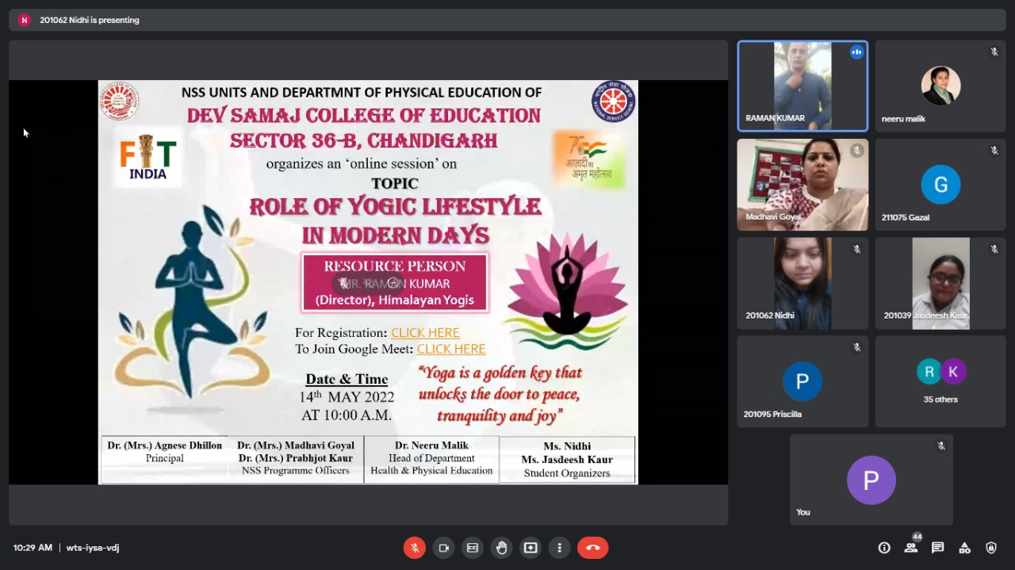
Task: Click the Join Google Meet CLICK HERE link
Action: tap(451, 349)
